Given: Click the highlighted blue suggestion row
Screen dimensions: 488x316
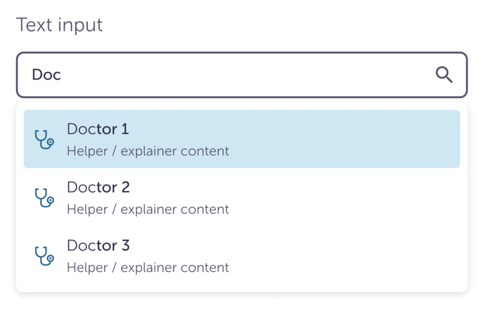Looking at the screenshot, I should [334, 139].
